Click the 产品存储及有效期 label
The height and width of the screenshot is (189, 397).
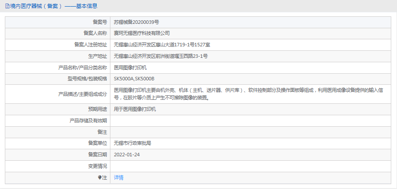88,121
